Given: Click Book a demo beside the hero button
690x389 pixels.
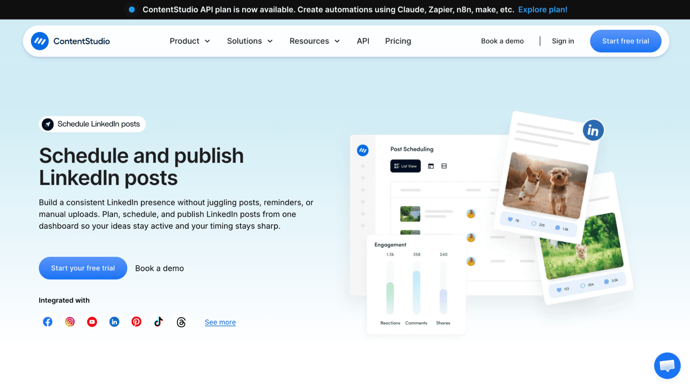Looking at the screenshot, I should (159, 268).
